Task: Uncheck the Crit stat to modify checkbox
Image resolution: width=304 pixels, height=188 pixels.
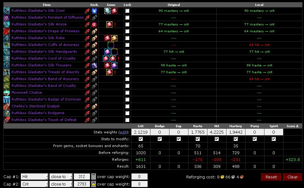Action: (x=140, y=139)
